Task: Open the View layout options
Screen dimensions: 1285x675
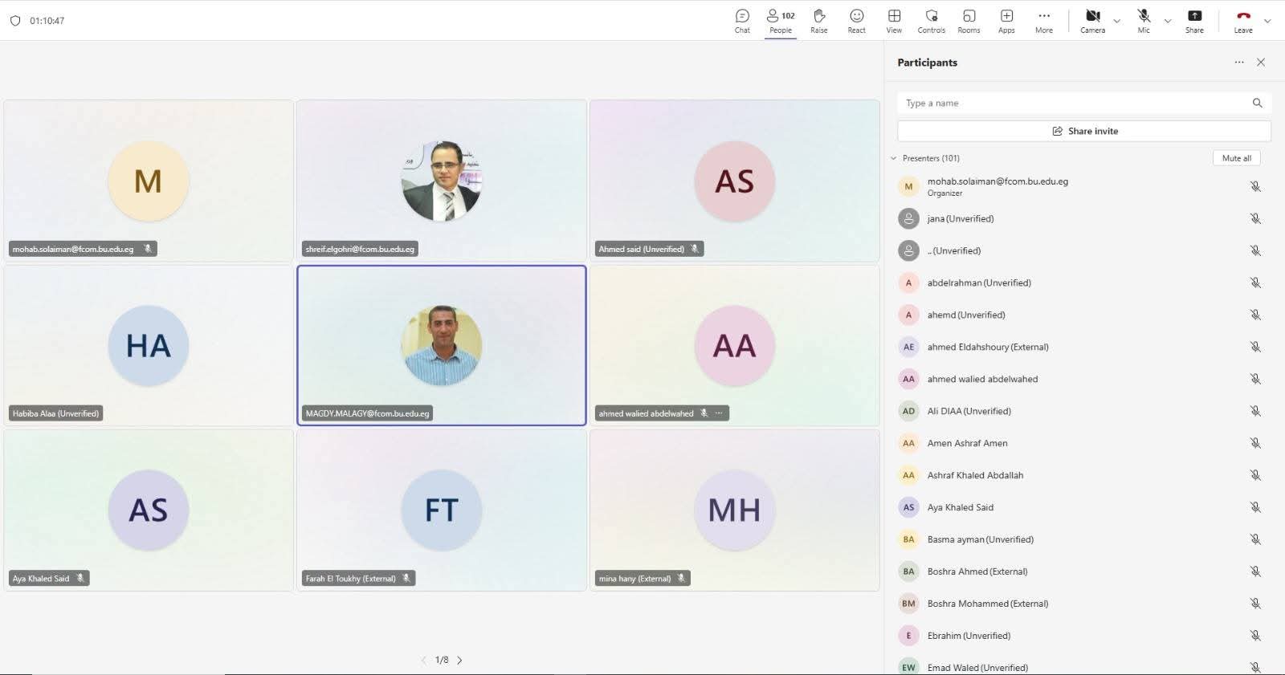Action: point(894,21)
